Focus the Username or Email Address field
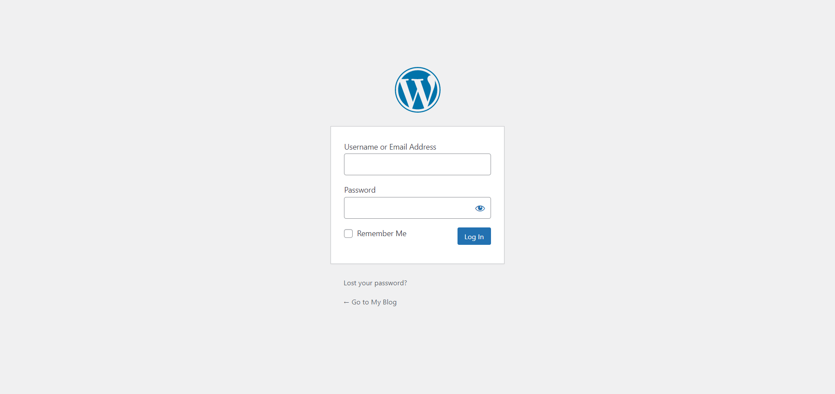This screenshot has height=394, width=835. tap(417, 164)
